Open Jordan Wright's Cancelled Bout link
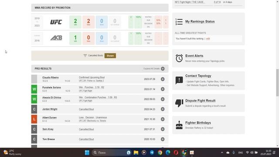This screenshot has width=279, height=157. click(86, 109)
